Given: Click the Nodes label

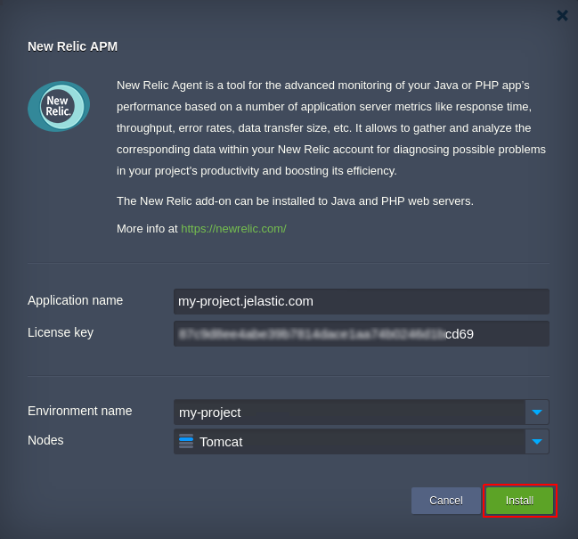Looking at the screenshot, I should [x=45, y=440].
